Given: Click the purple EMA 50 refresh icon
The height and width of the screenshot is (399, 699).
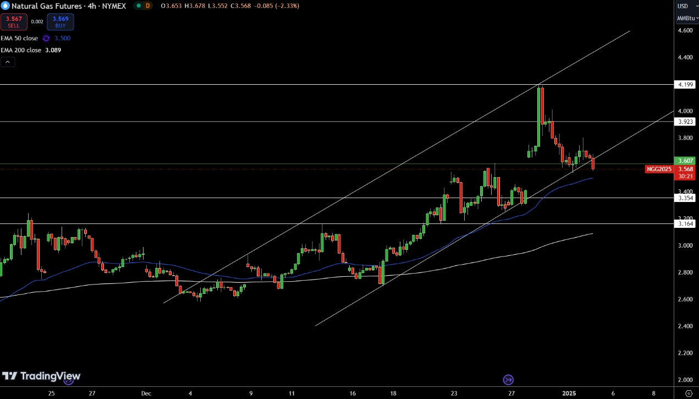Looking at the screenshot, I should point(46,39).
